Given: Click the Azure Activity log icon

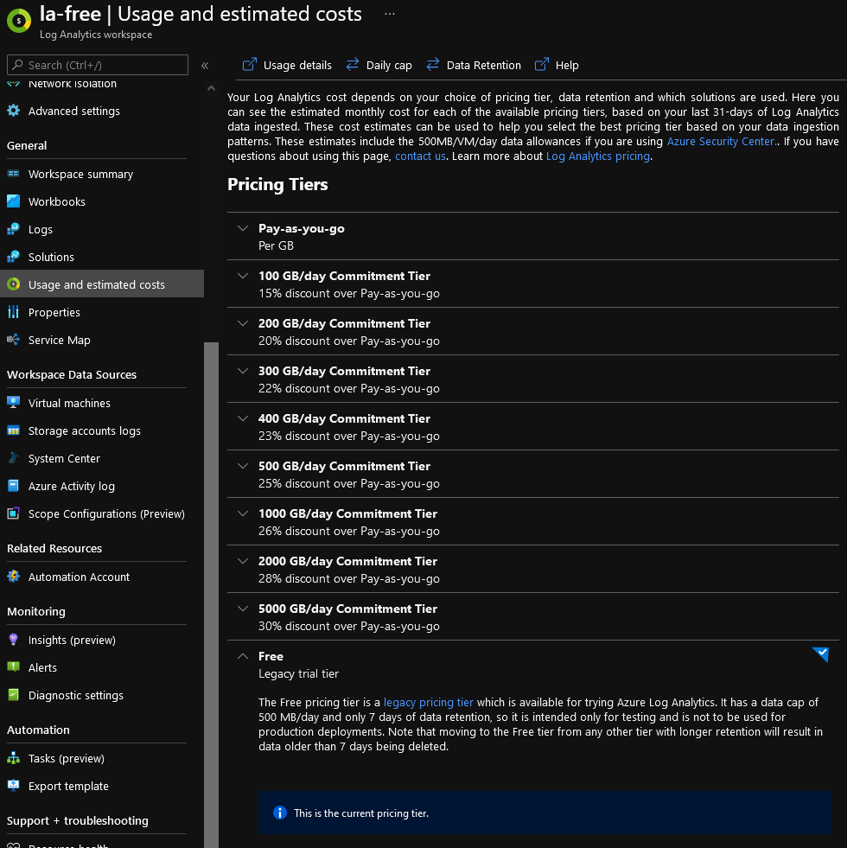Looking at the screenshot, I should [x=14, y=486].
